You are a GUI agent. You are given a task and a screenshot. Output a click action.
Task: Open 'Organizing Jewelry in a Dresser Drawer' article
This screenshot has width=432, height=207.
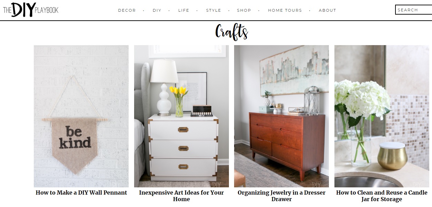281,196
